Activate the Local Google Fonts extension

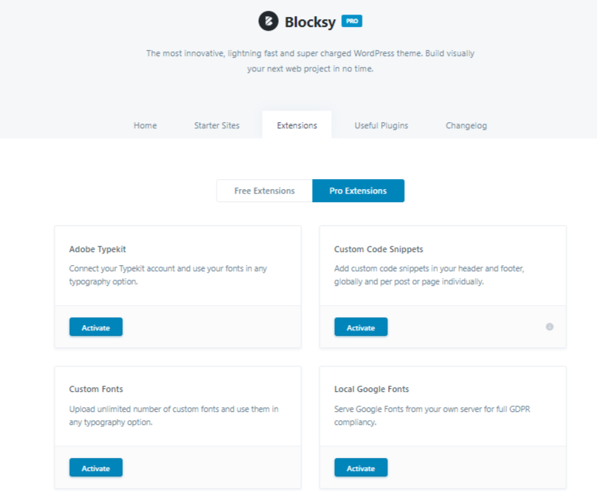click(361, 467)
